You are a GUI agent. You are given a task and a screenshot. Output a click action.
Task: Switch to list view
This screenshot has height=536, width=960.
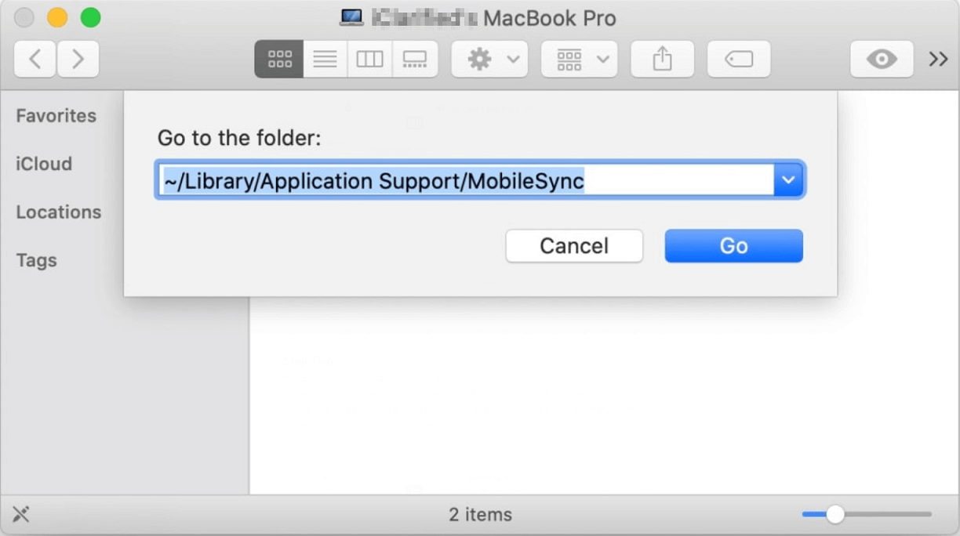(325, 60)
